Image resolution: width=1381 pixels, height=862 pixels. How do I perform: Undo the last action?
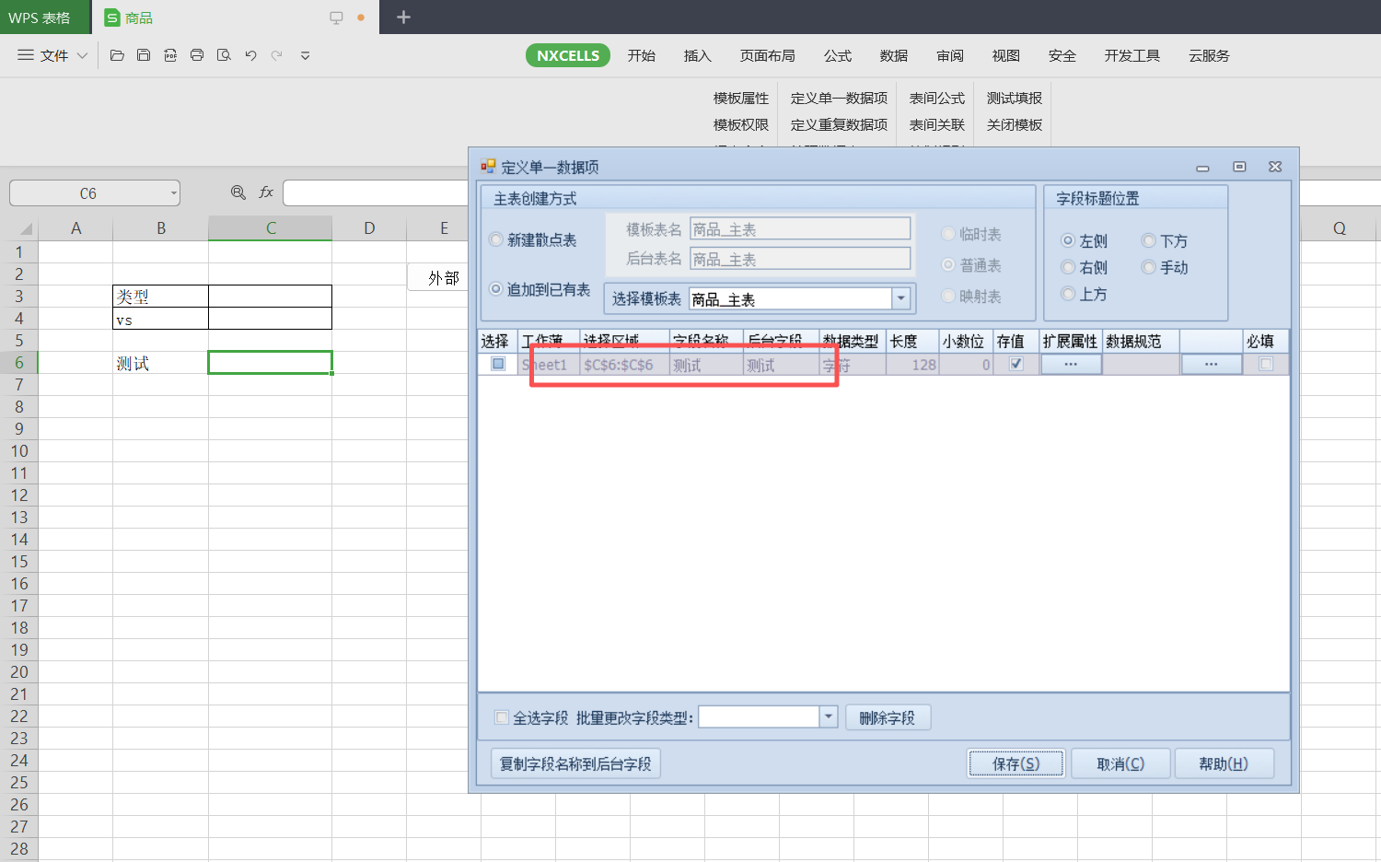(250, 55)
